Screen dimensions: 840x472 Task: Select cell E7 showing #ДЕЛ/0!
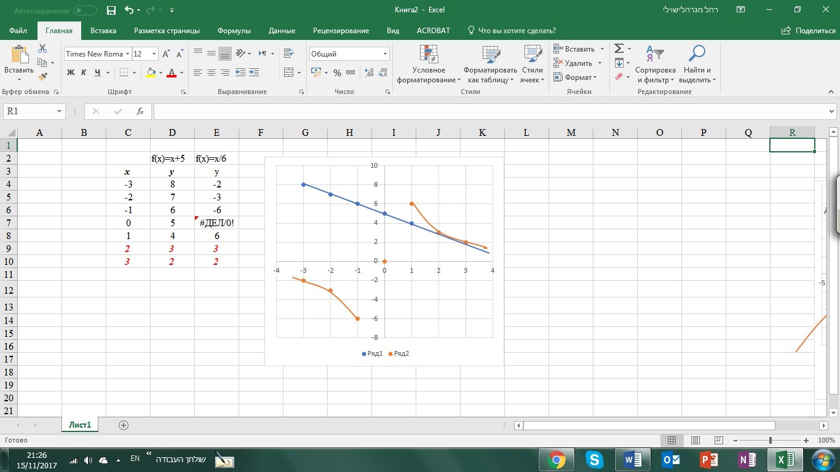(216, 222)
